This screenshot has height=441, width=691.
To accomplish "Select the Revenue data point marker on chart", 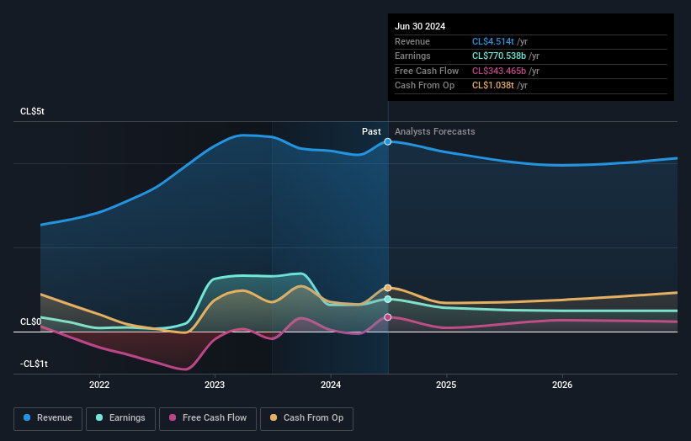I will (x=388, y=141).
